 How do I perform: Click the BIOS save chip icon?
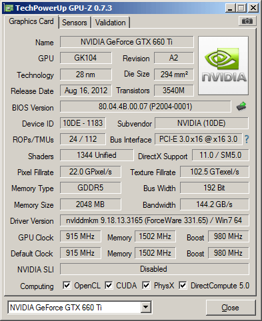point(241,107)
